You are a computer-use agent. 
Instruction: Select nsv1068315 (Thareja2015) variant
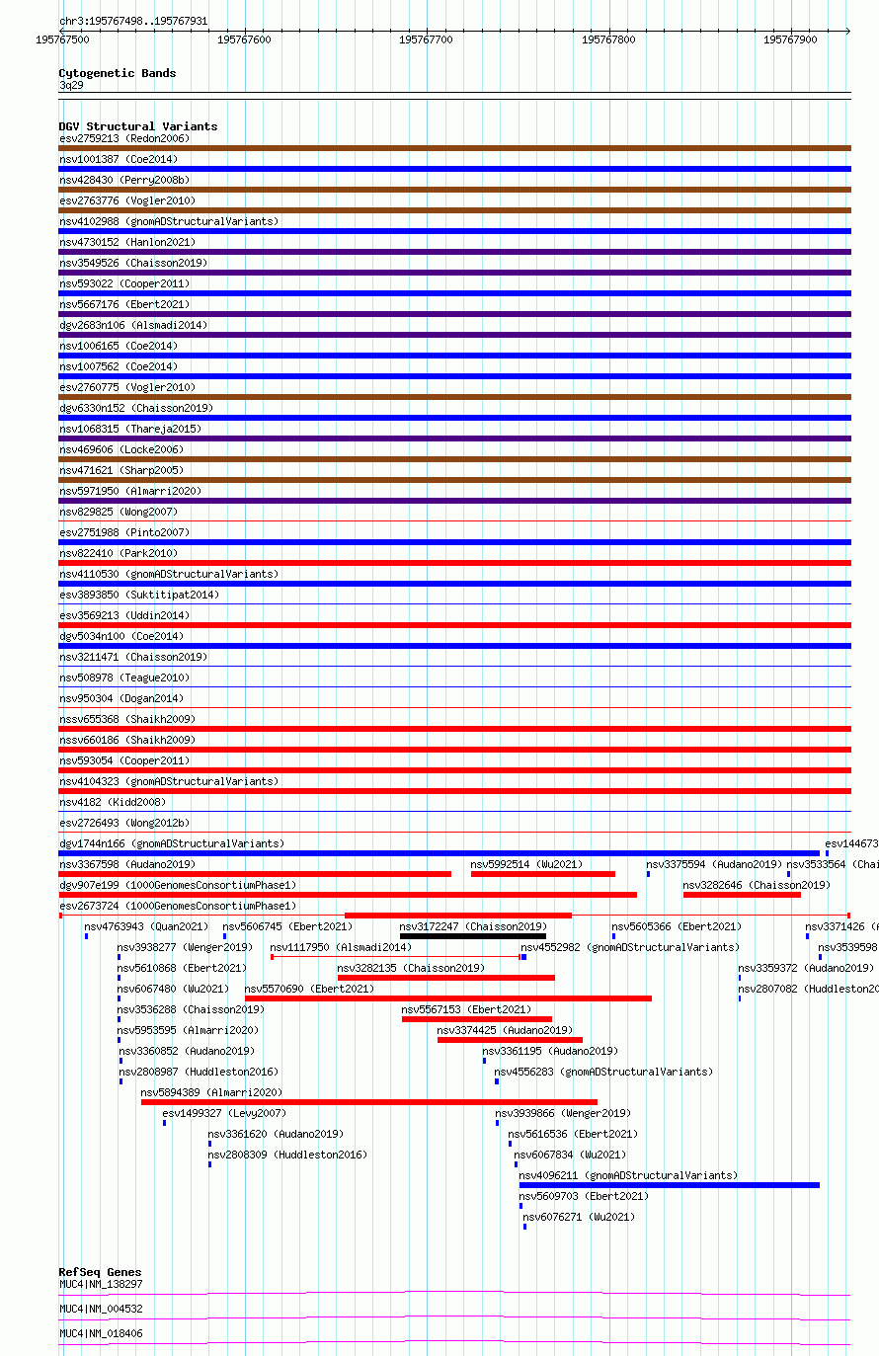click(130, 429)
